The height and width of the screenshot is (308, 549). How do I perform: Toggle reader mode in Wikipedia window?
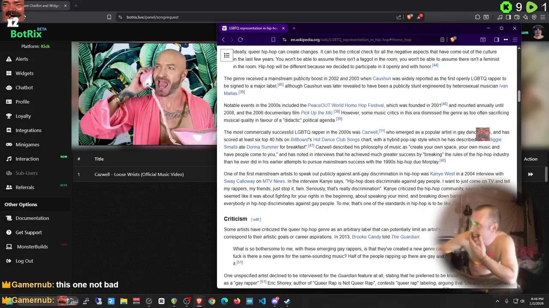pos(442,40)
